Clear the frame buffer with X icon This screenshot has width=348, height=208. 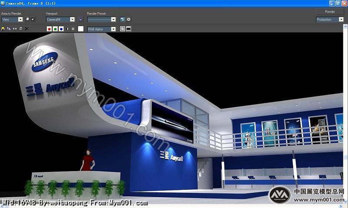pyautogui.click(x=27, y=29)
